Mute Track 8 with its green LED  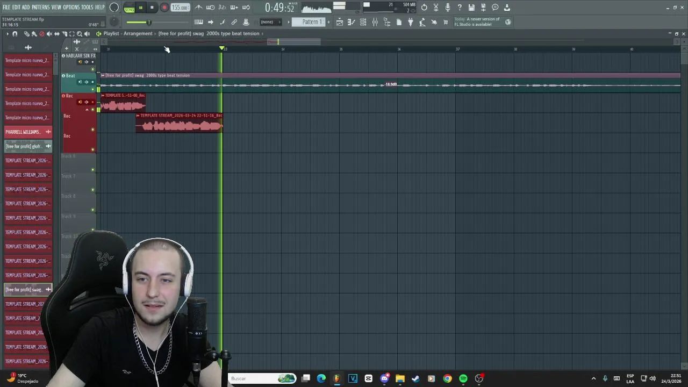pos(92,210)
